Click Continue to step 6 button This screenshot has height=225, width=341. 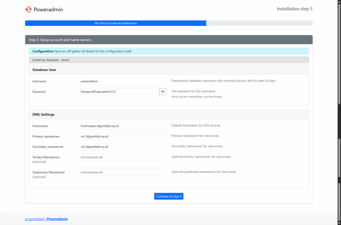tap(169, 196)
